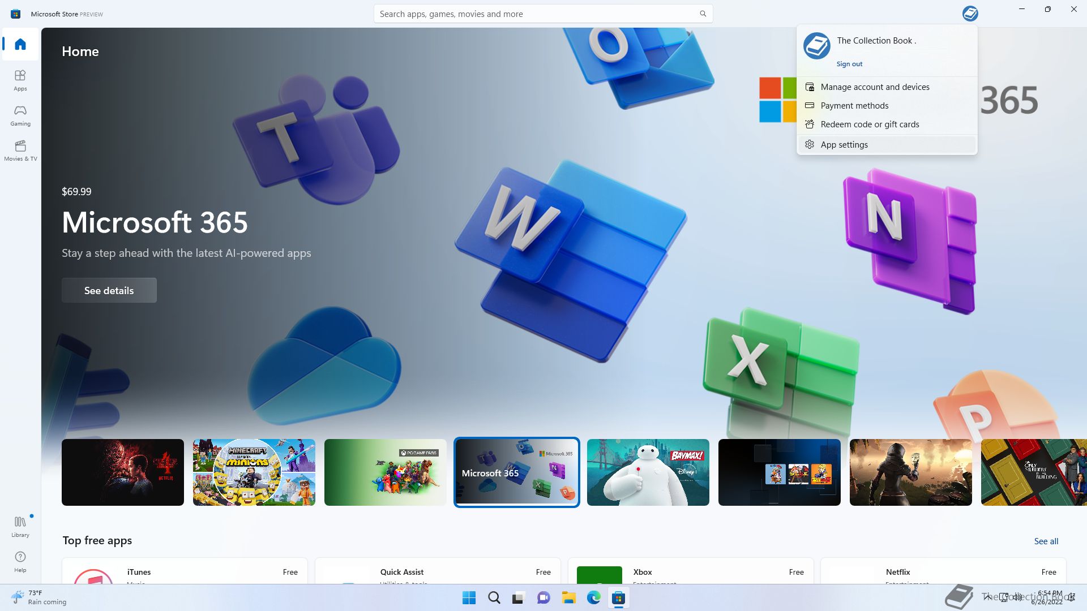Open Manage account and devices
This screenshot has width=1087, height=611.
tap(887, 87)
